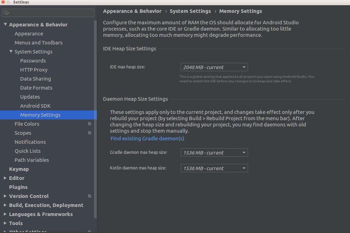Viewport: 350px width, 233px height.
Task: Click the project-level icon beside Version Control
Action: point(89,196)
